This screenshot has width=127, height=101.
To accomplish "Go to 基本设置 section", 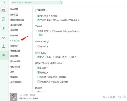I will point(14,9).
